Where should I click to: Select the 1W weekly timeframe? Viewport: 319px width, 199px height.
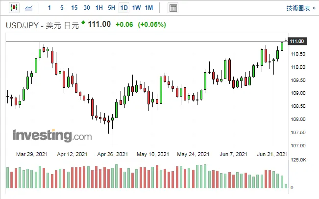pyautogui.click(x=136, y=8)
